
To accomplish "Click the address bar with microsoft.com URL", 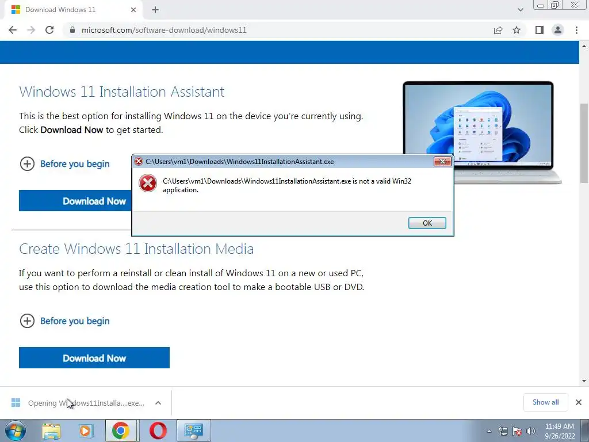I will coord(278,30).
